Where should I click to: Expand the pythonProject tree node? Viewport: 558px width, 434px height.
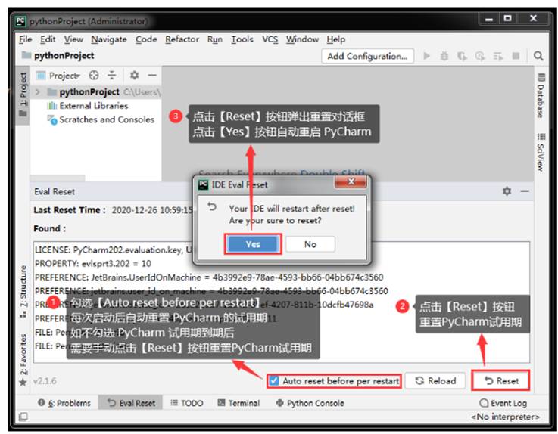[x=38, y=92]
